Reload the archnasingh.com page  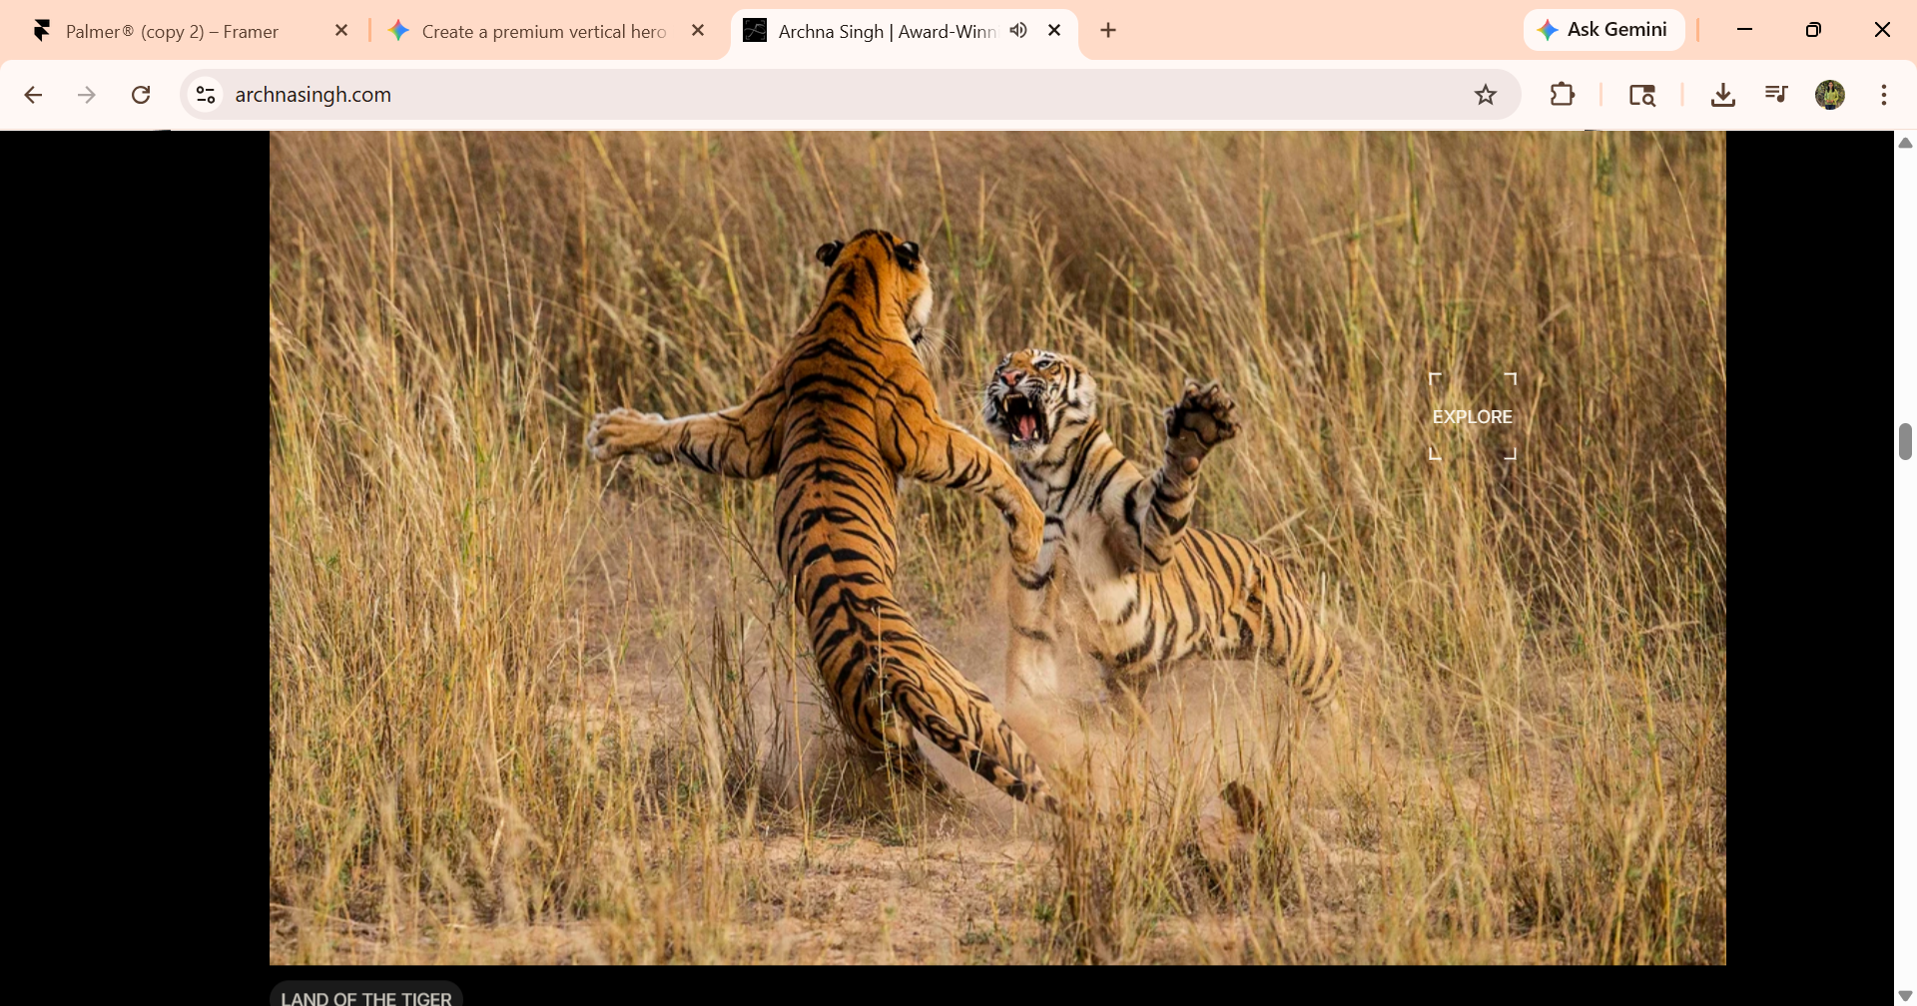tap(141, 95)
